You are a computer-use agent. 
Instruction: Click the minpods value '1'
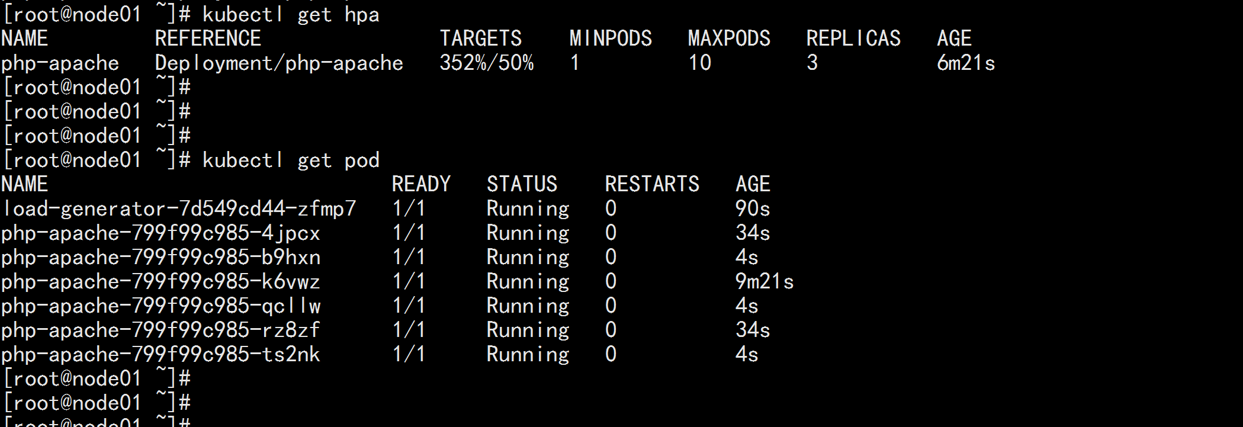[575, 63]
